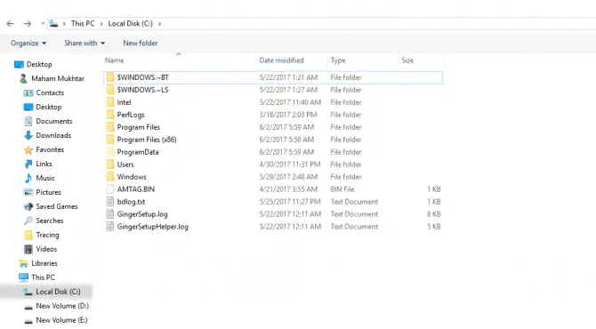Select the Program Files (x86) folder icon

tap(110, 140)
